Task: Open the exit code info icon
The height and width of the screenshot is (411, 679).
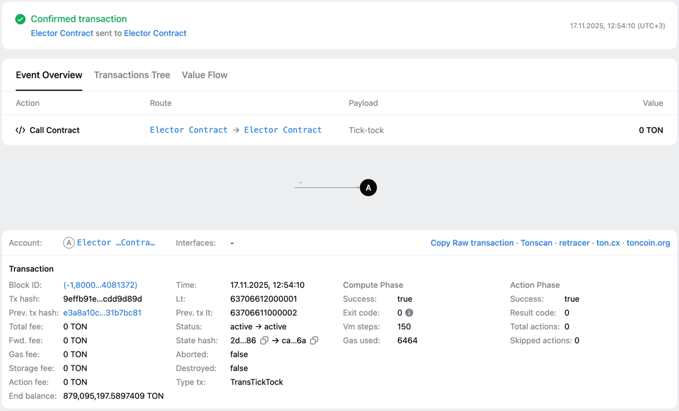Action: click(409, 313)
